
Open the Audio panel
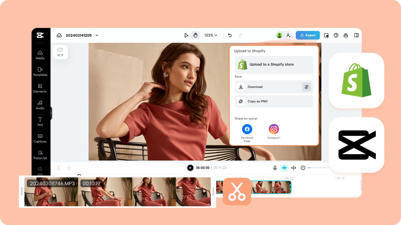(x=40, y=105)
